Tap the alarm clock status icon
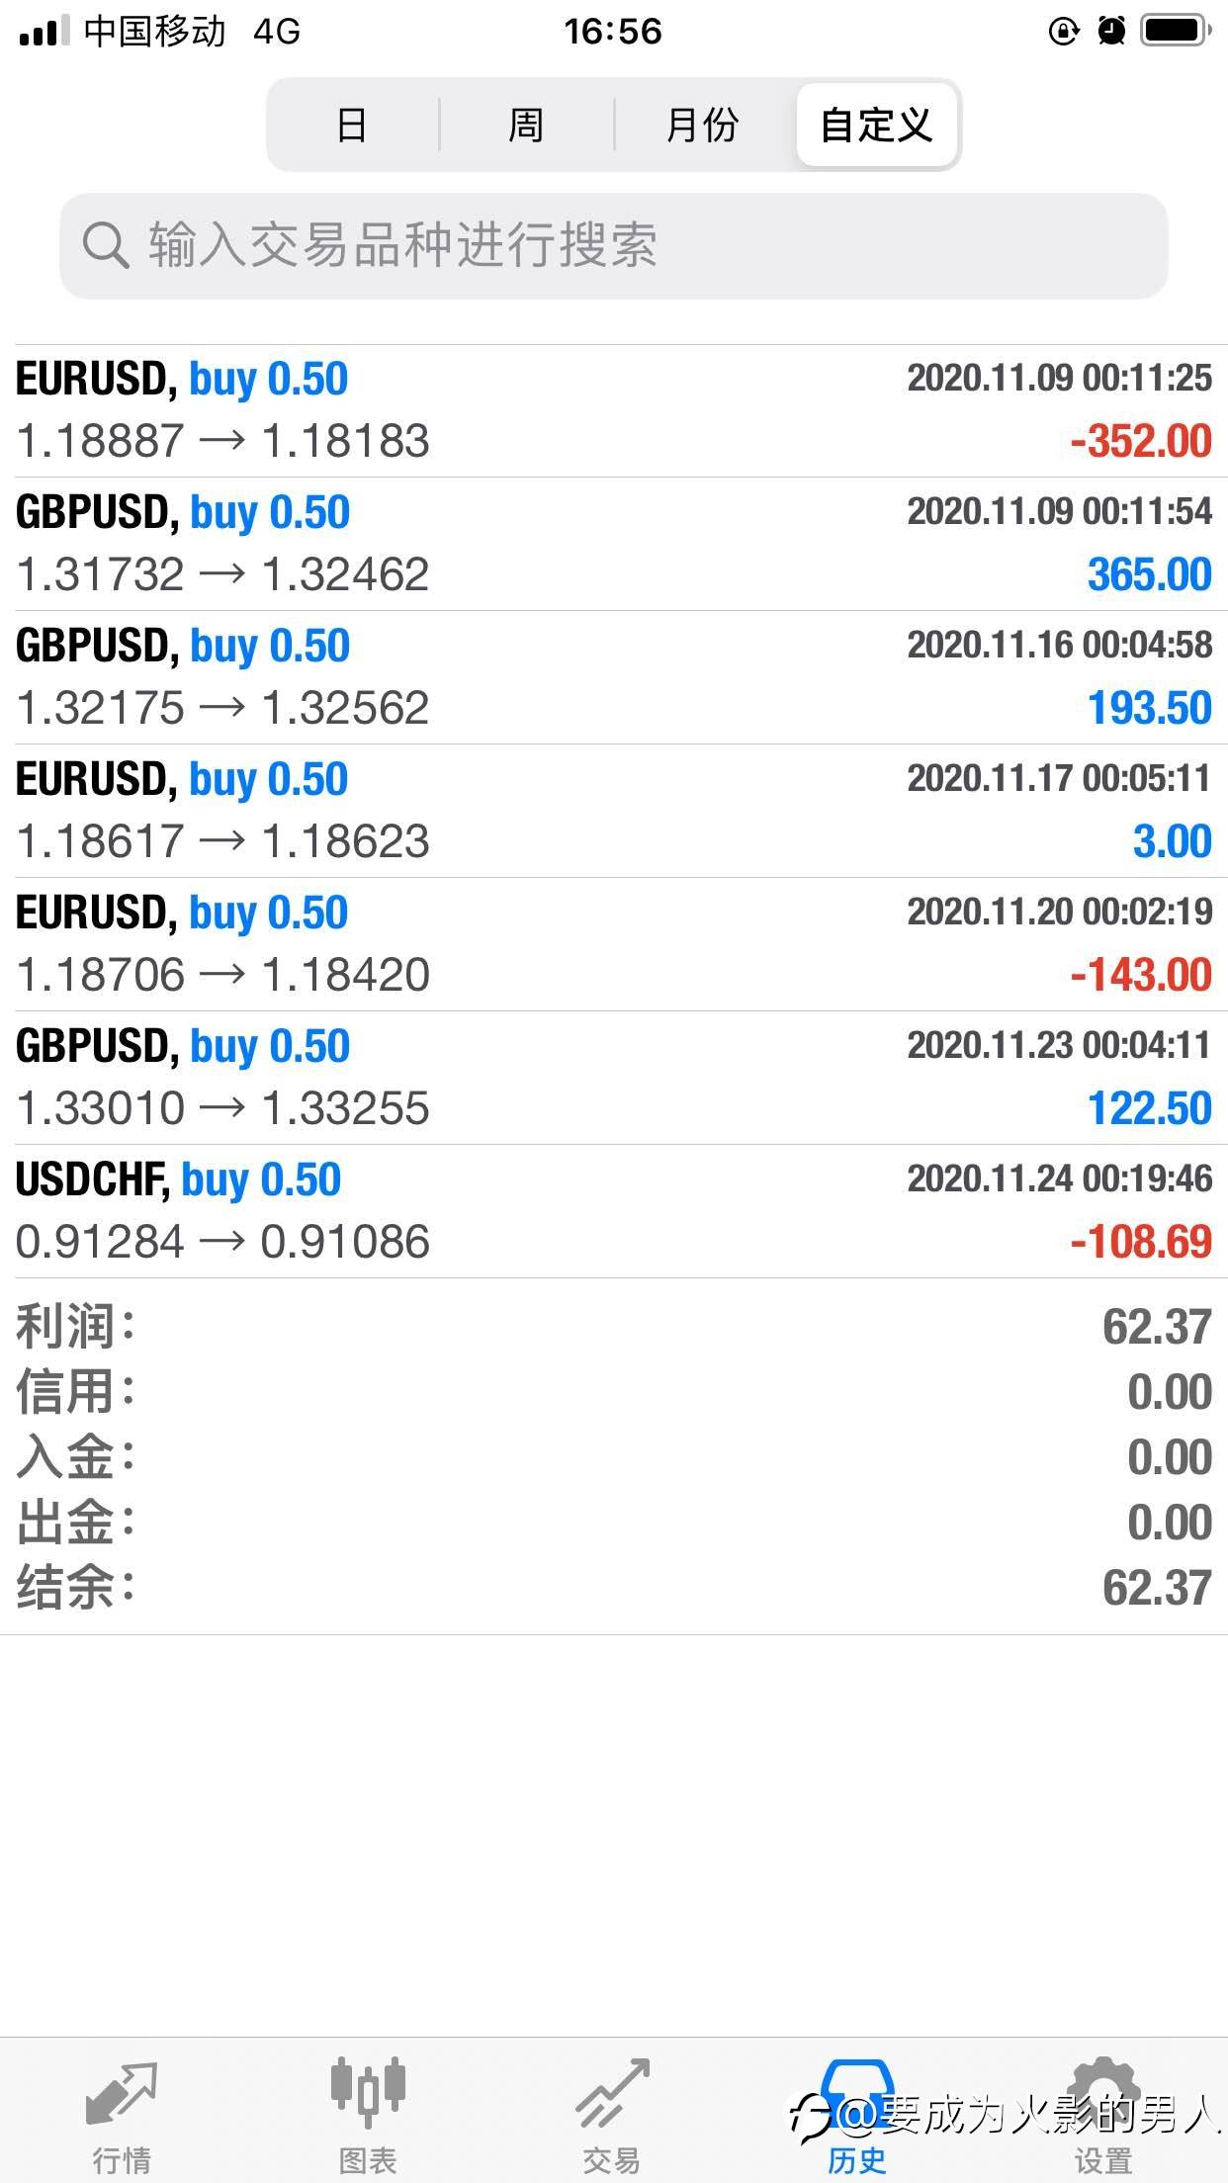The height and width of the screenshot is (2183, 1228). [x=1112, y=31]
